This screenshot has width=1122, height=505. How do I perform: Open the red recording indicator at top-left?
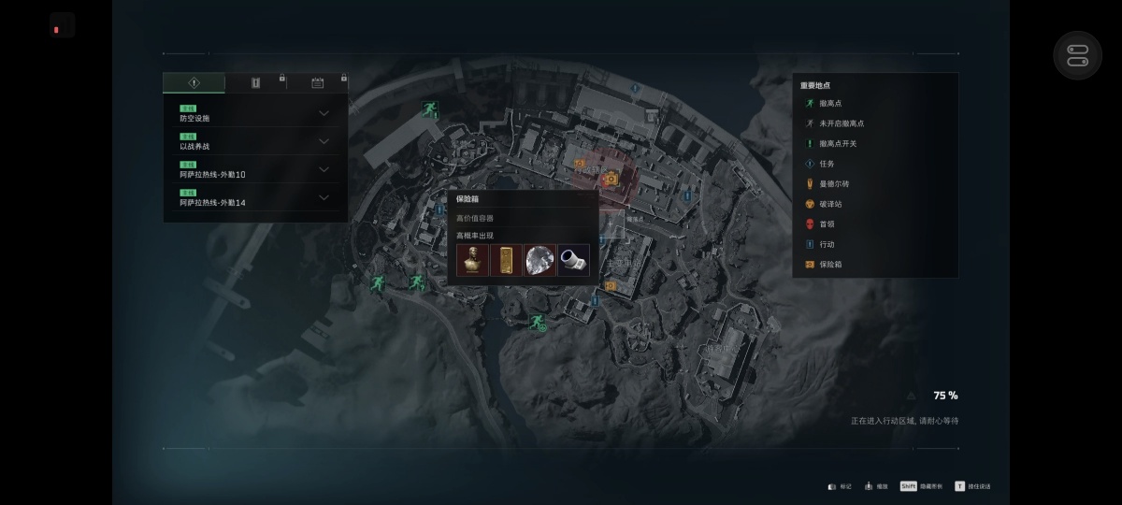pos(62,25)
